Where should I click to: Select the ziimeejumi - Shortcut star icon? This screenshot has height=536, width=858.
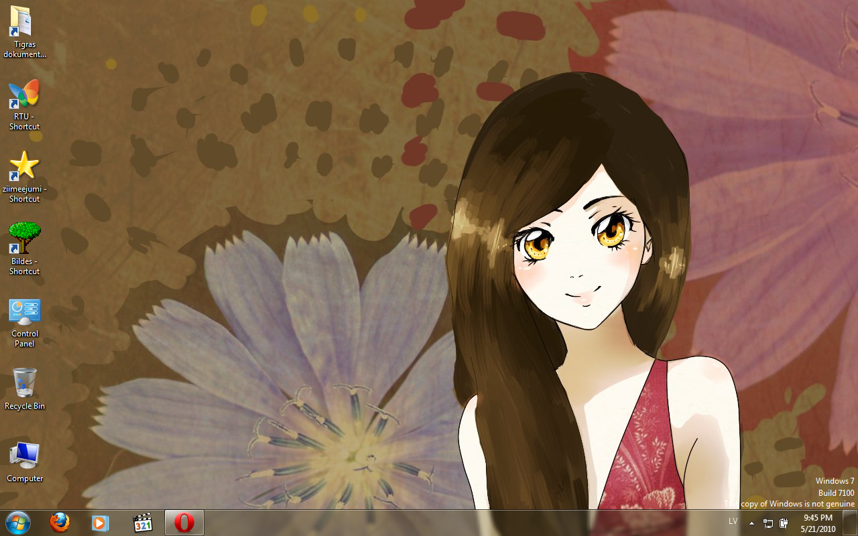24,177
